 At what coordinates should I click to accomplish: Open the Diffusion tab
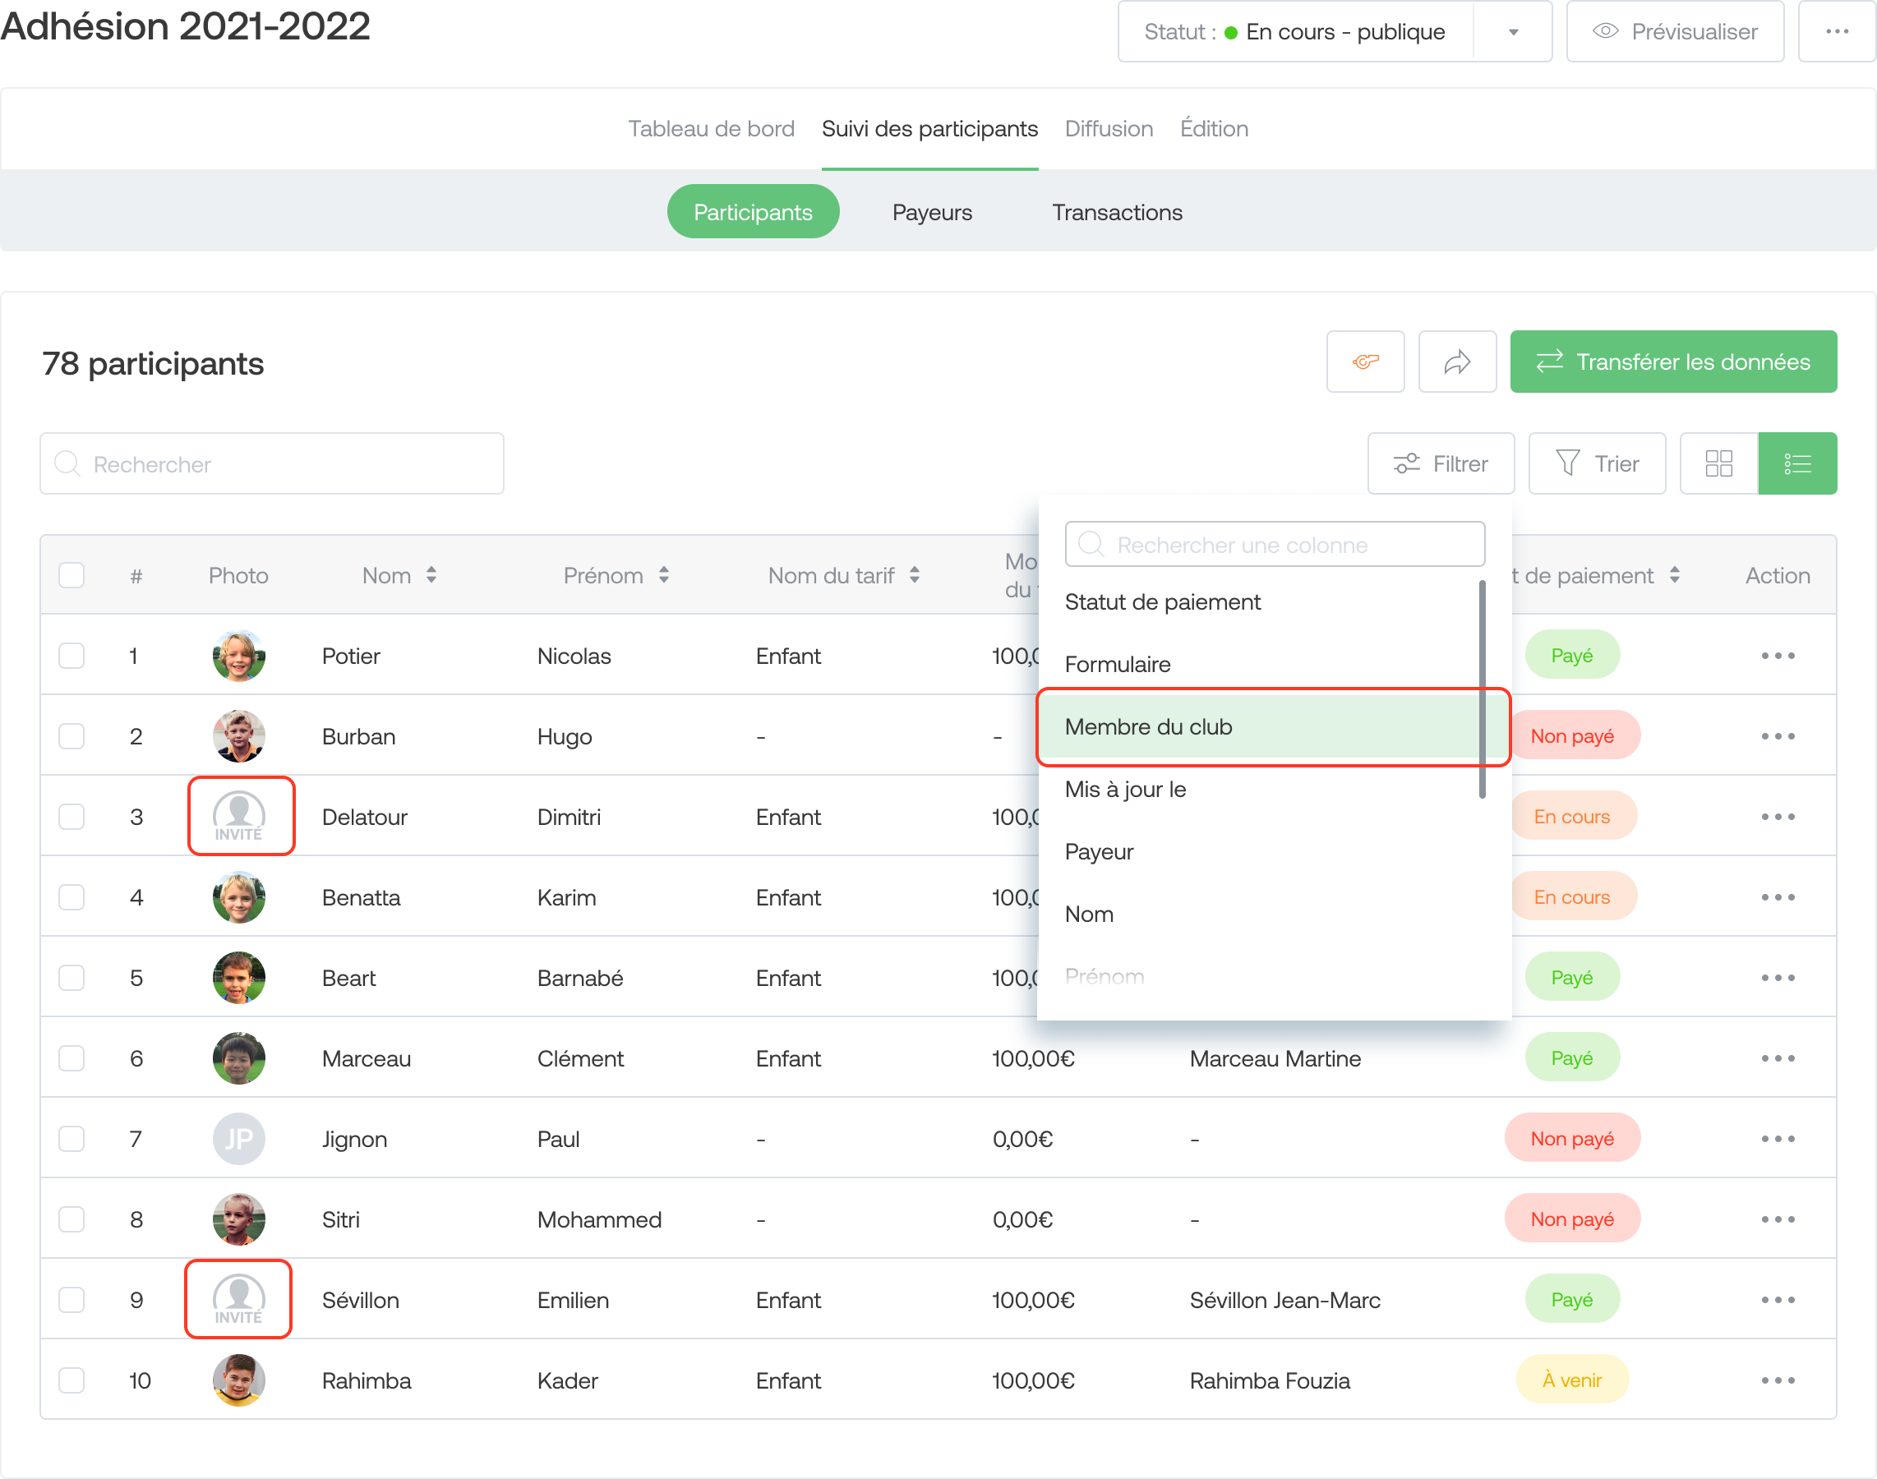(x=1109, y=128)
